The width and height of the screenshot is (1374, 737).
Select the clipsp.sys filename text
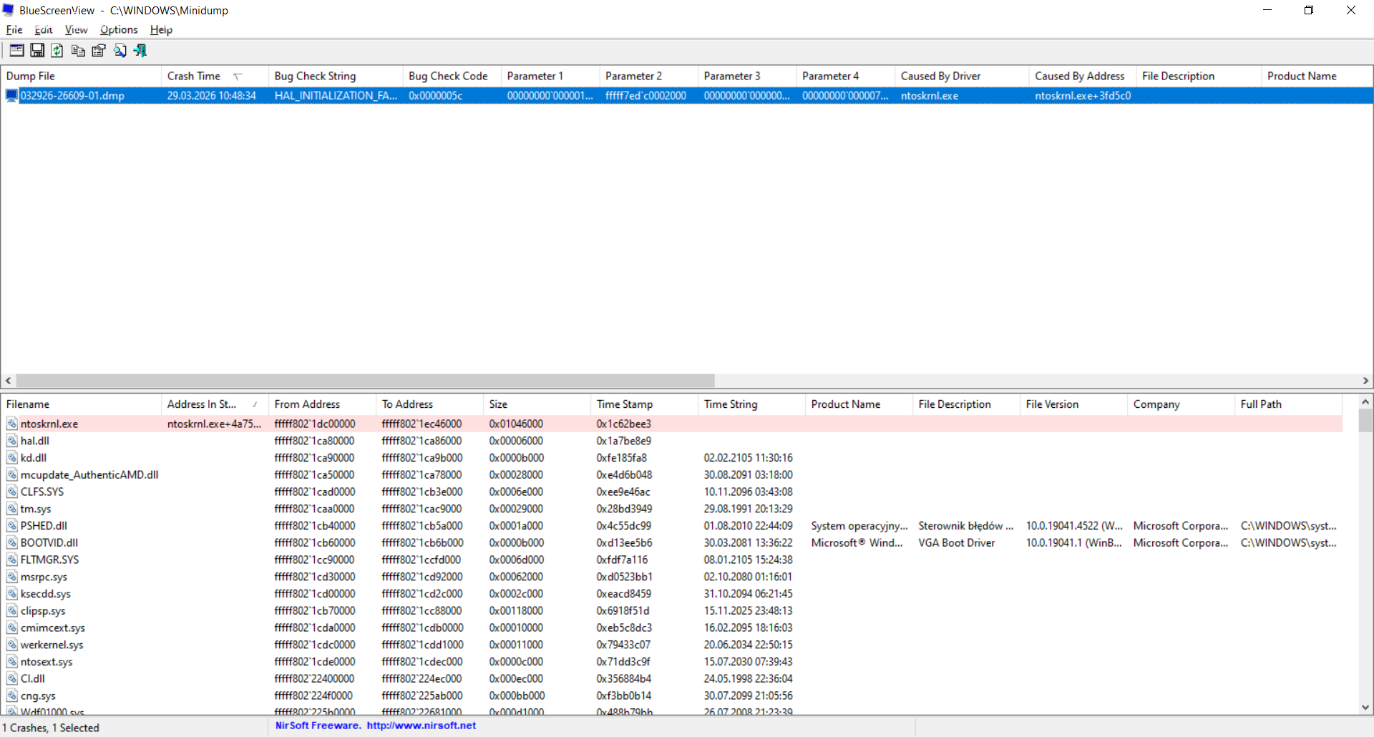coord(43,610)
